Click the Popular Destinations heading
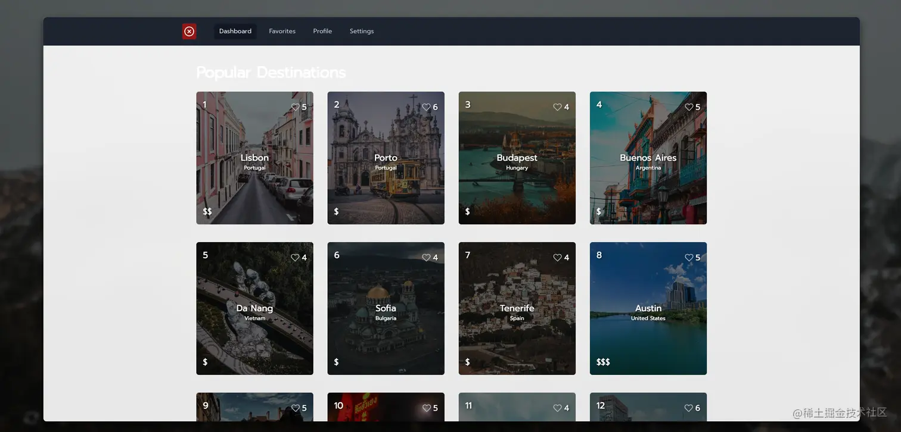Image resolution: width=901 pixels, height=432 pixels. click(271, 73)
